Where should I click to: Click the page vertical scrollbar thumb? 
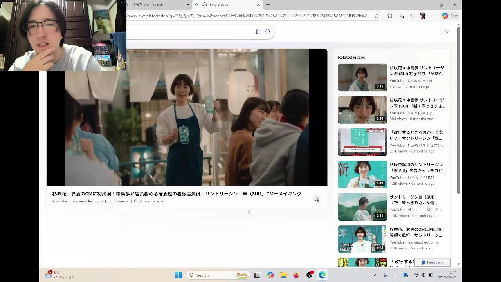click(x=458, y=111)
